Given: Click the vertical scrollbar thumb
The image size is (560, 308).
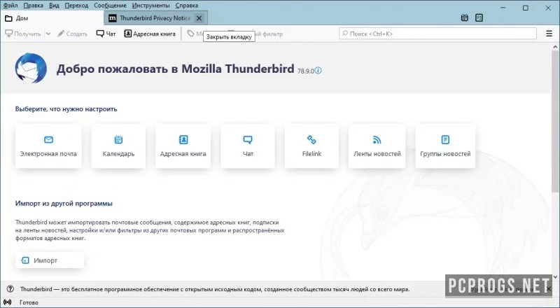Looking at the screenshot, I should point(555,122).
